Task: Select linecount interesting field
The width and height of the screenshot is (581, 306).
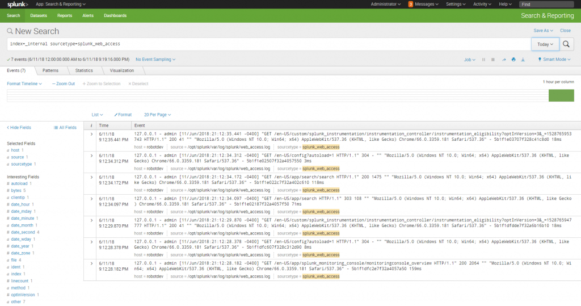Action: pyautogui.click(x=20, y=281)
